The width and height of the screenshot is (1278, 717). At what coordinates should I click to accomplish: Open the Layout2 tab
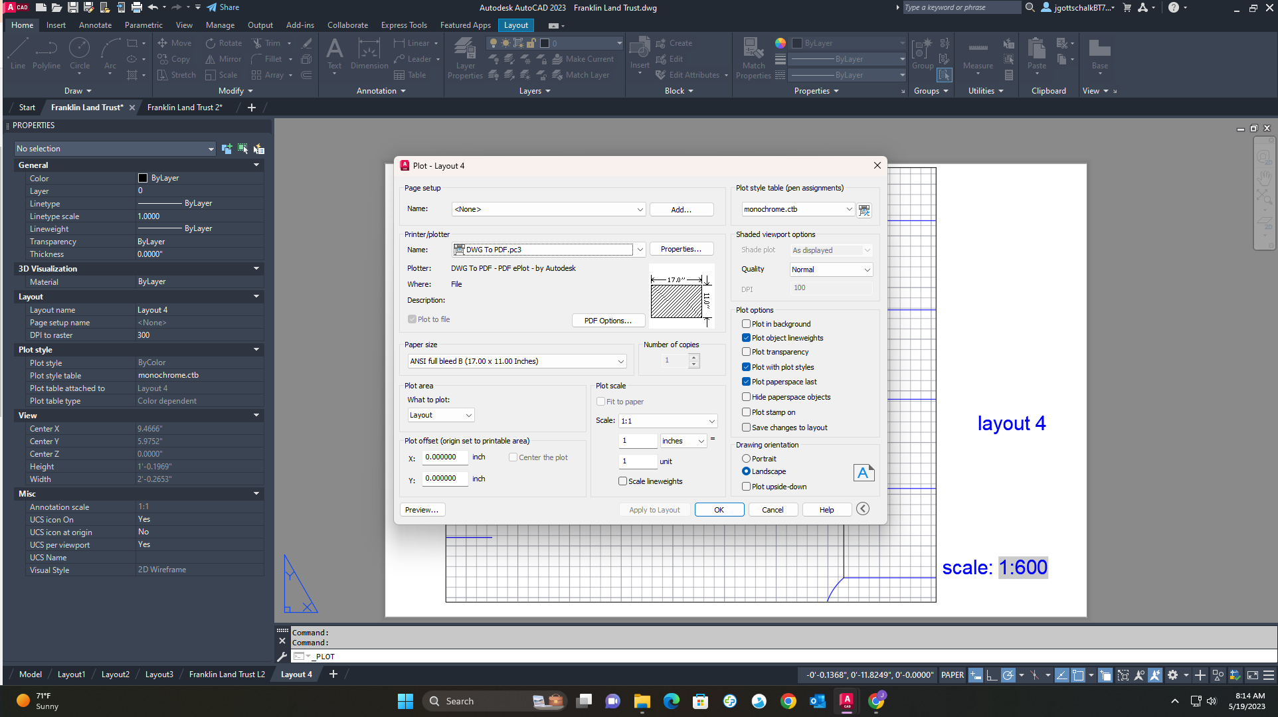point(115,674)
